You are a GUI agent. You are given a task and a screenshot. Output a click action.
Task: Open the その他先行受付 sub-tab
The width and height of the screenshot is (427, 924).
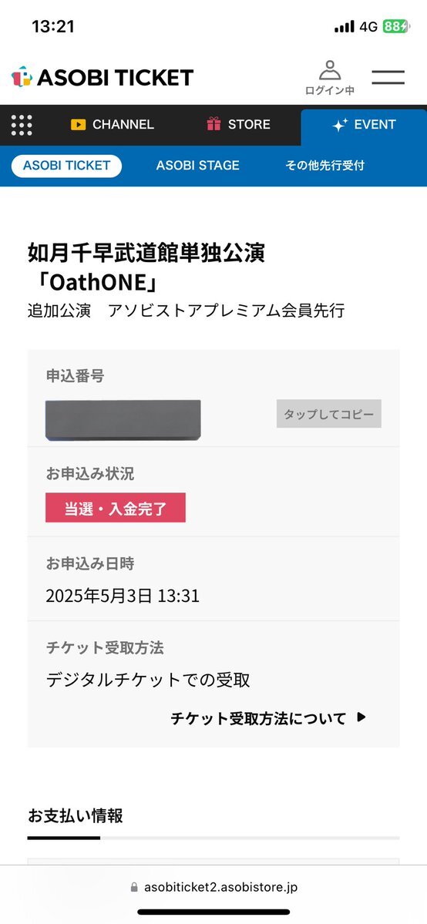(325, 166)
